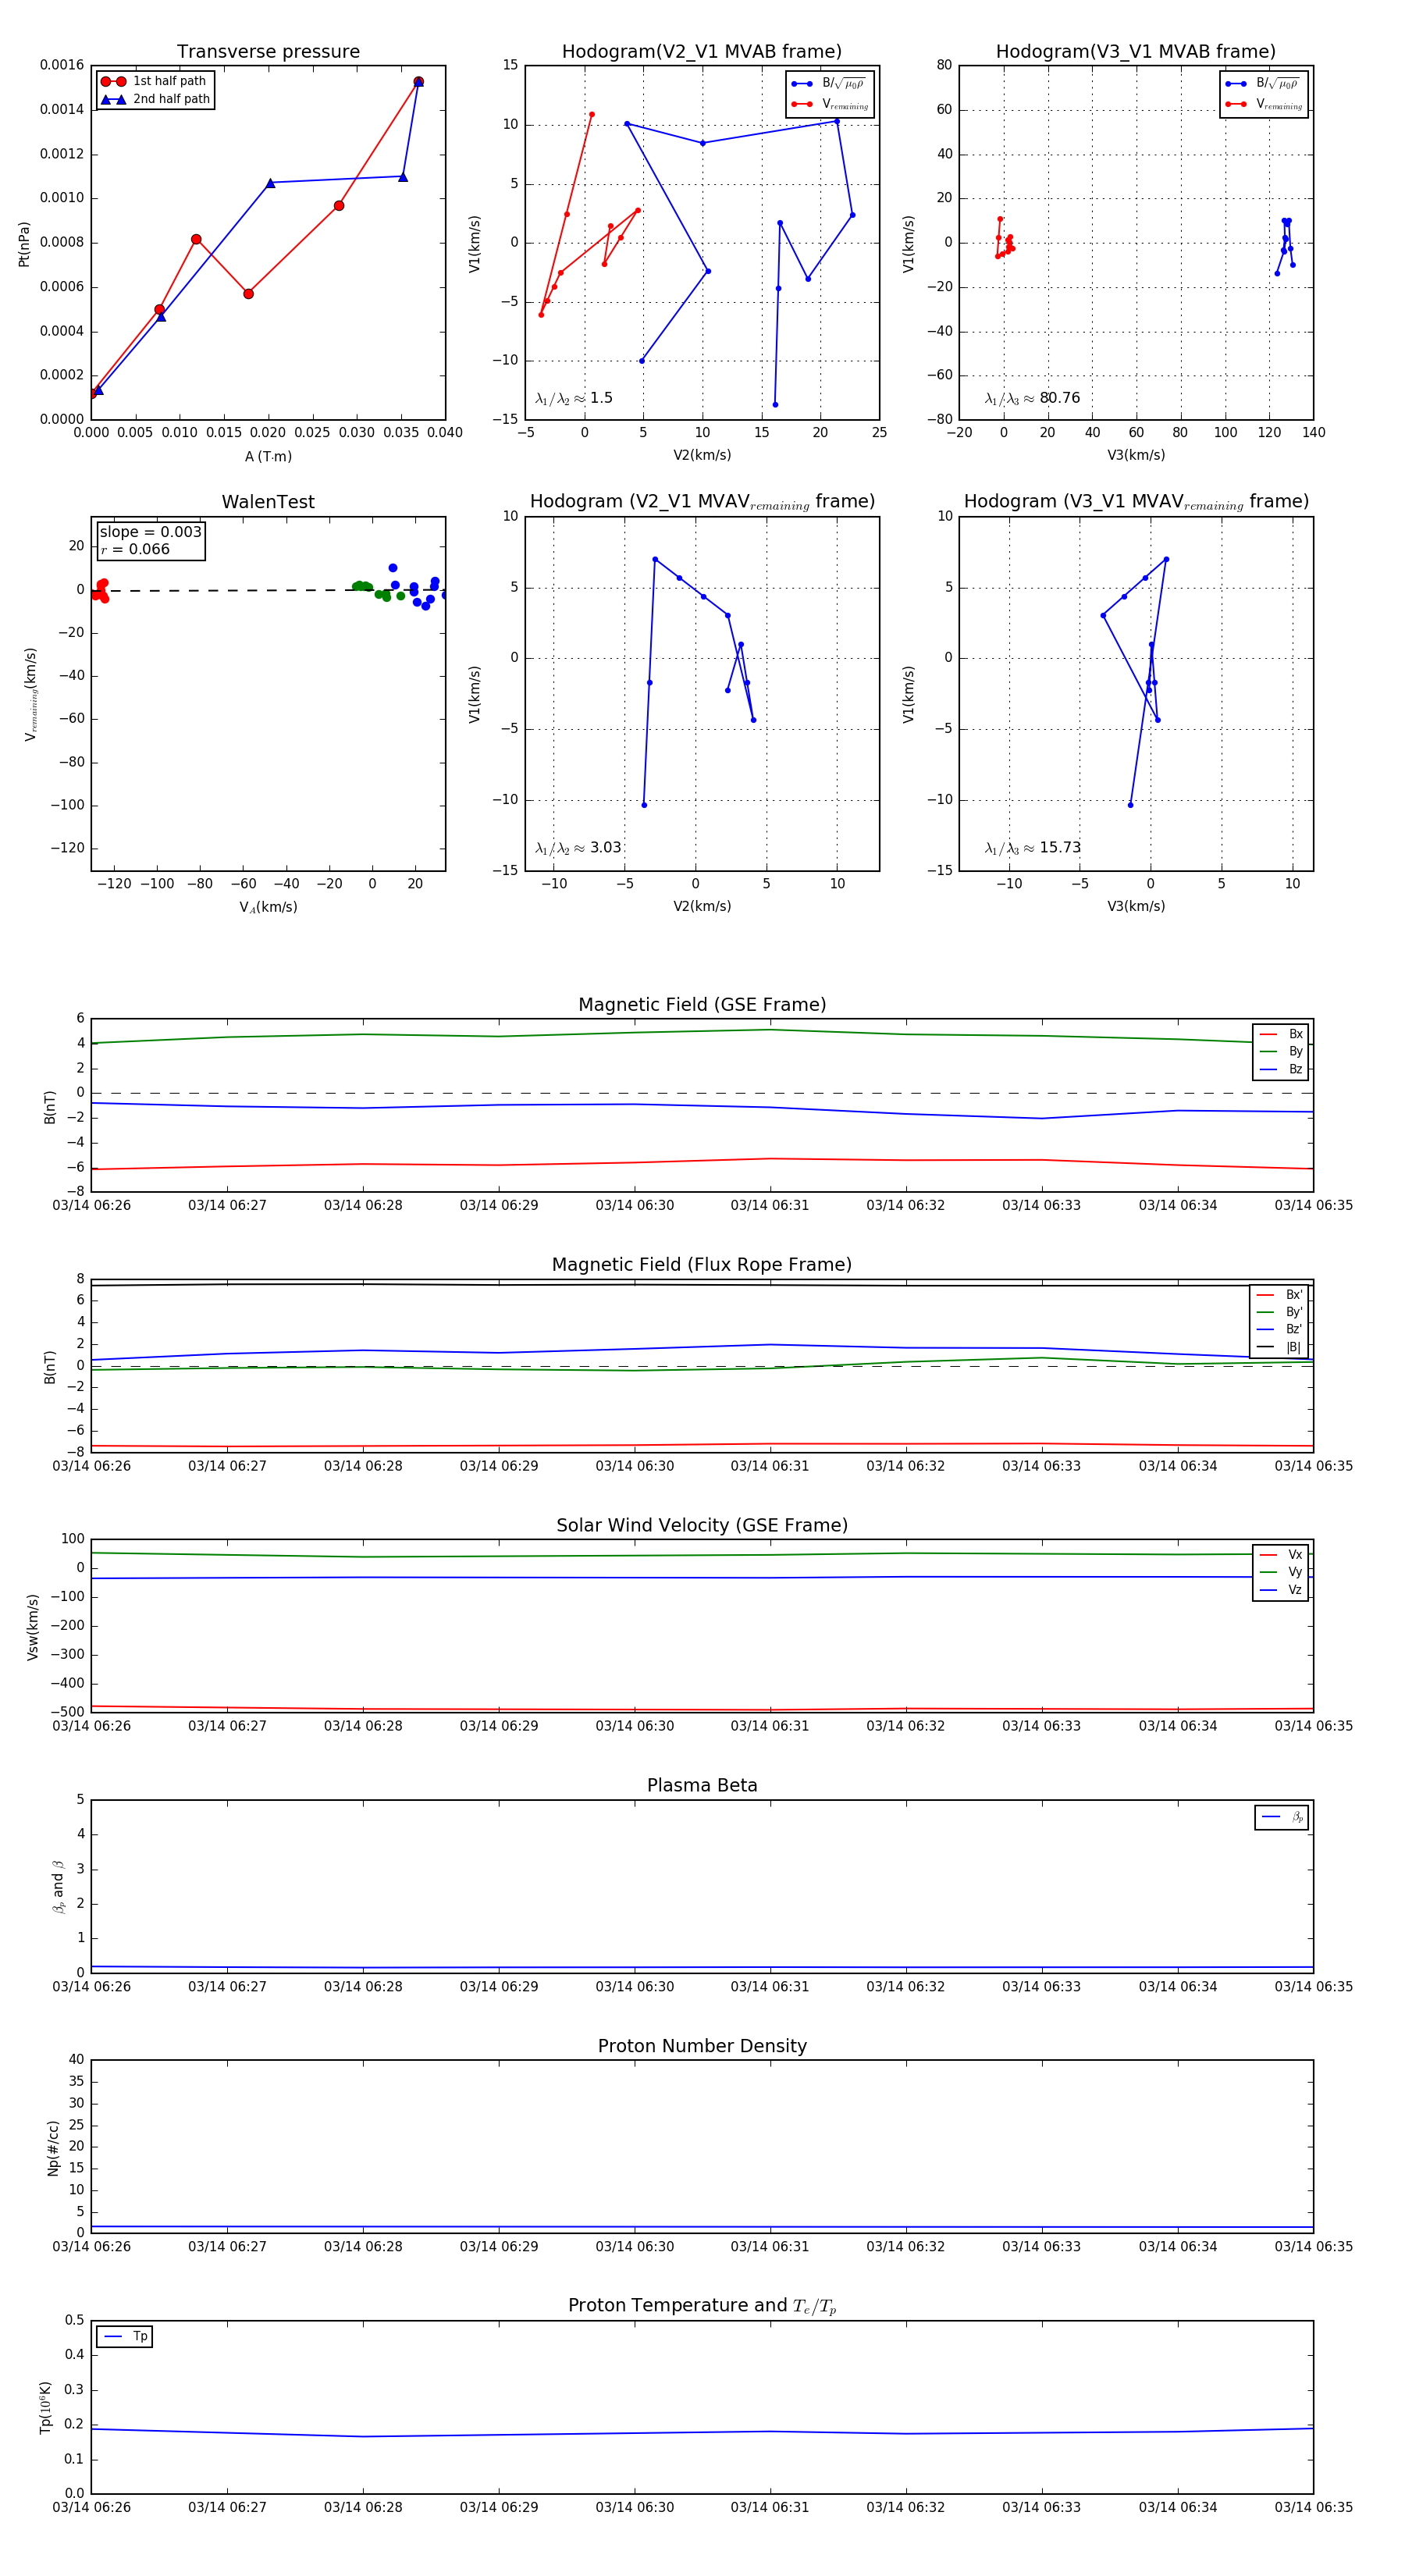This screenshot has width=1405, height=2576.
Task: Click the λ1/λ2 ≈ 1.5 annotation
Action: [x=574, y=398]
